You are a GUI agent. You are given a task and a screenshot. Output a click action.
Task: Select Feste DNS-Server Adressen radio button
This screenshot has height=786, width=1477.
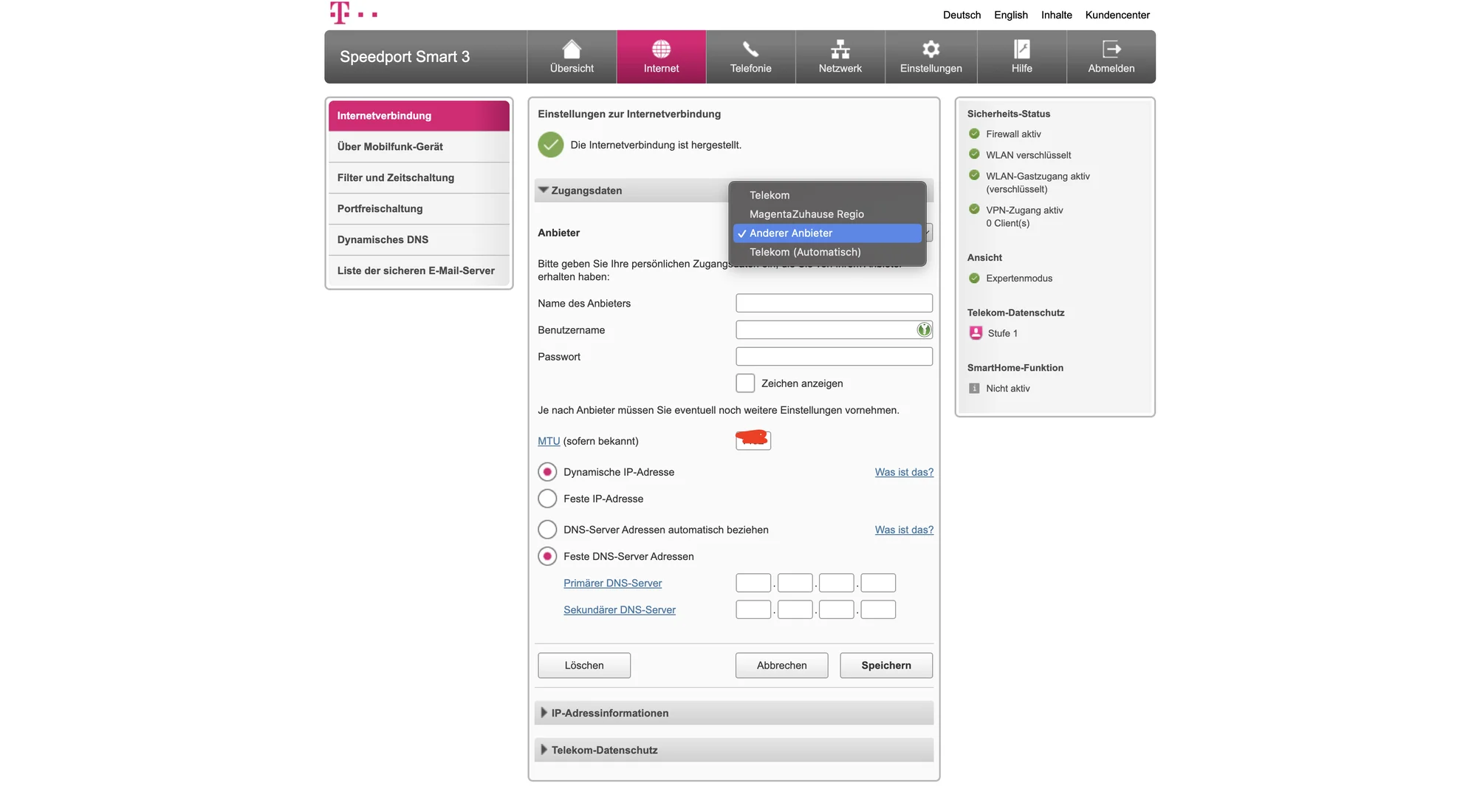tap(547, 556)
